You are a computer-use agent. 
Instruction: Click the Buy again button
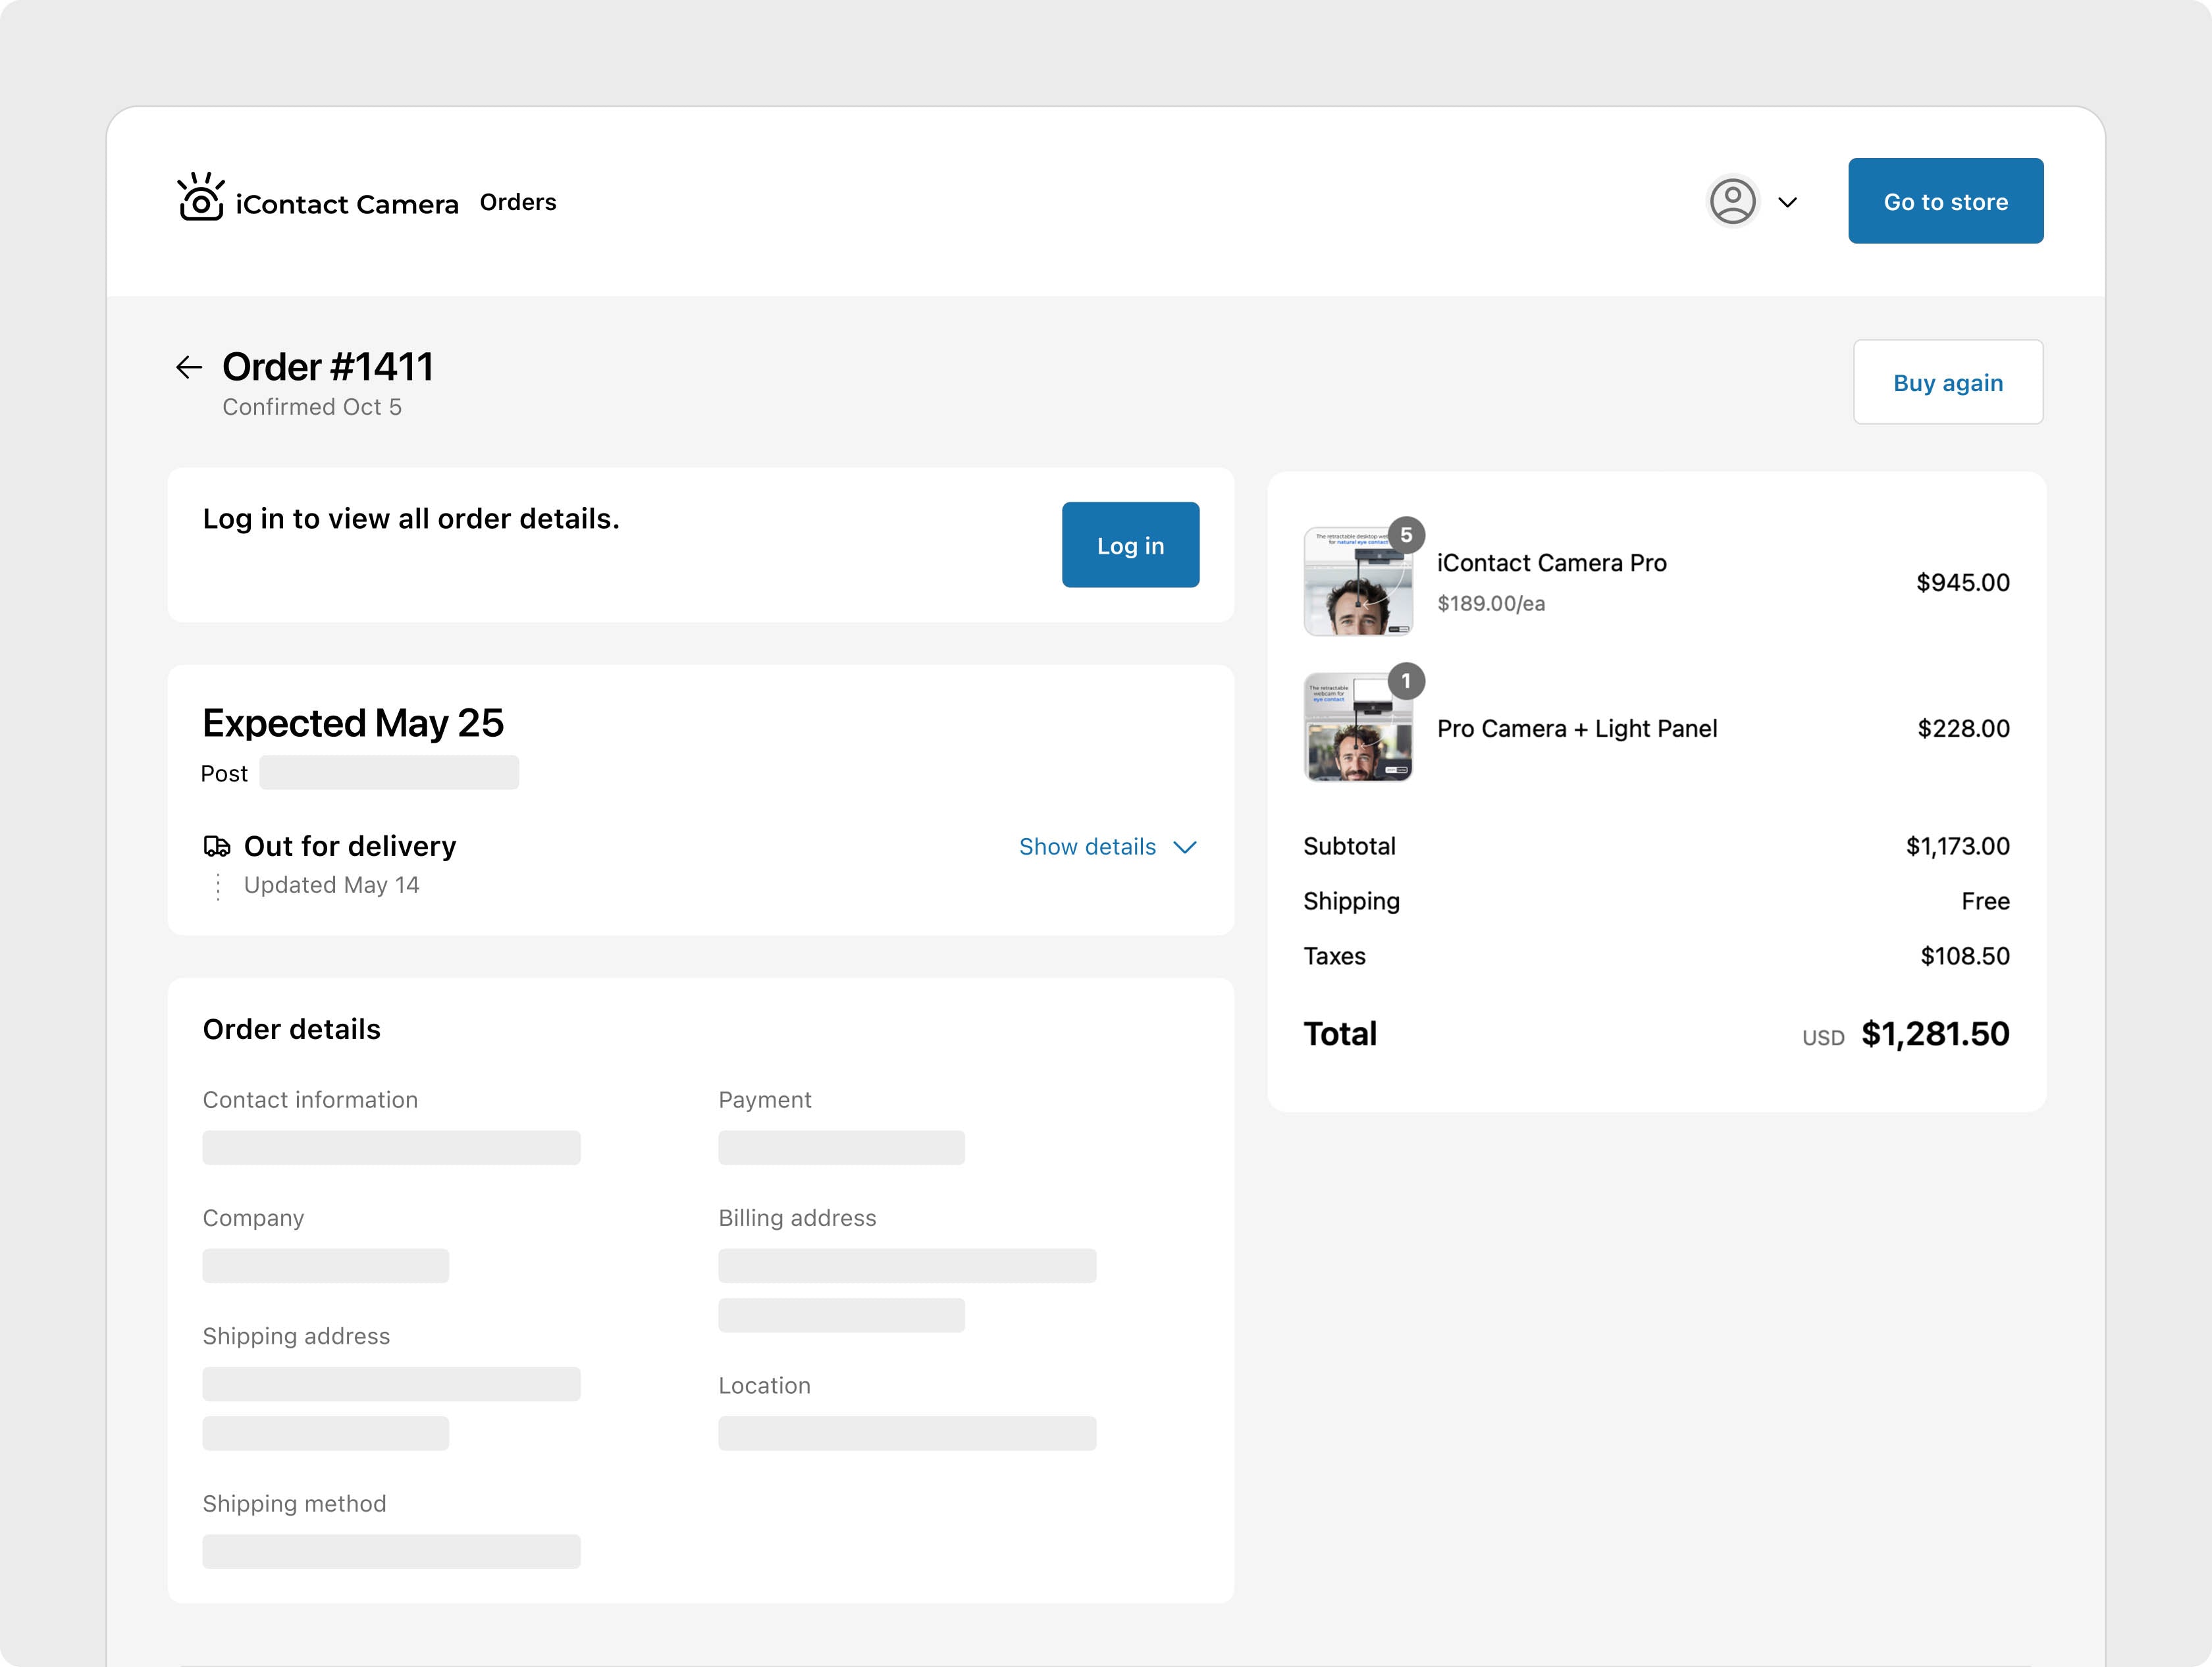tap(1947, 383)
